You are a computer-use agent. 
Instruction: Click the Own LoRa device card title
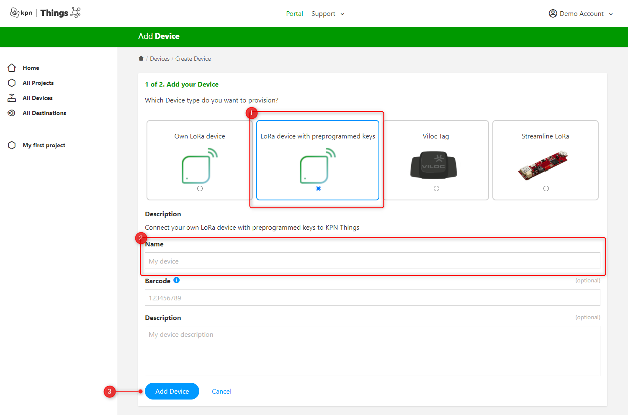coord(200,136)
